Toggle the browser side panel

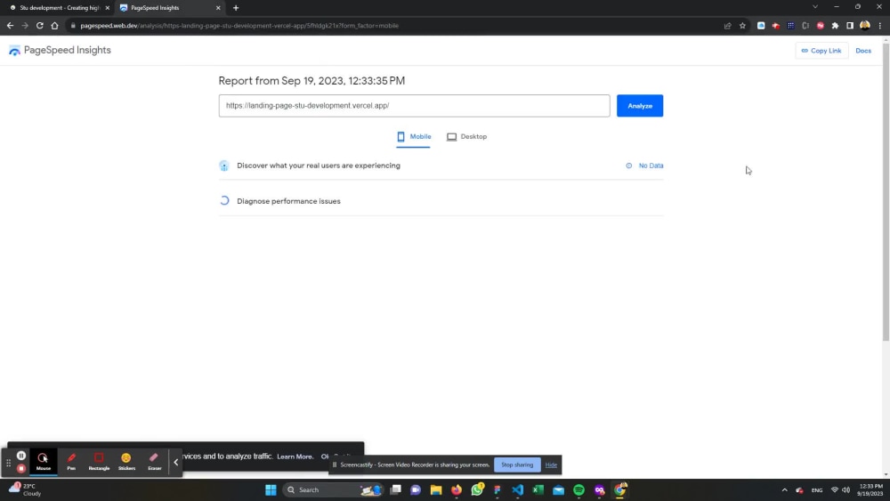coord(850,26)
